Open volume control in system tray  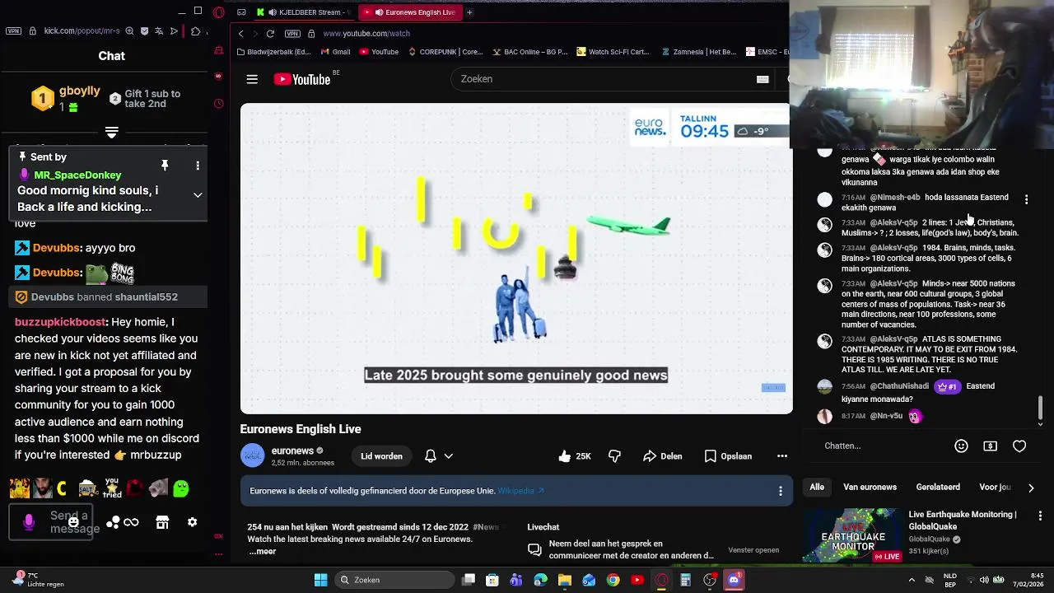click(x=984, y=580)
